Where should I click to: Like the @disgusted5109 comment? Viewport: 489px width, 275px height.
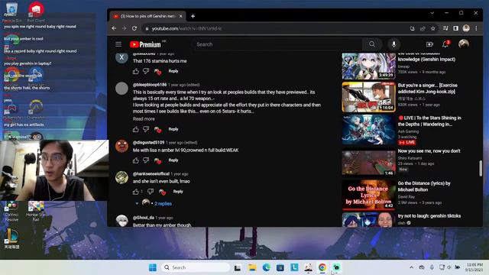pos(136,160)
